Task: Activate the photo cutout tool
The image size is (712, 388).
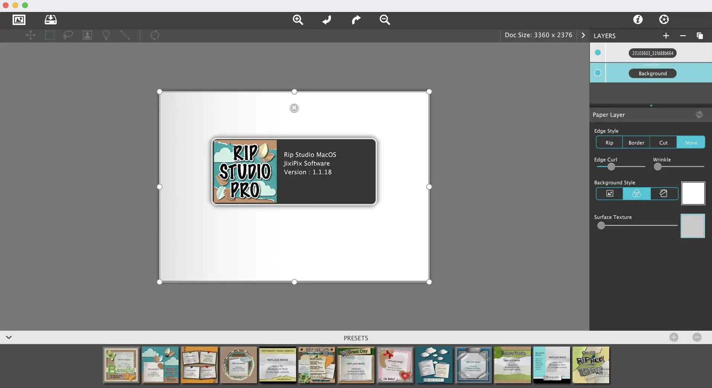Action: [87, 35]
